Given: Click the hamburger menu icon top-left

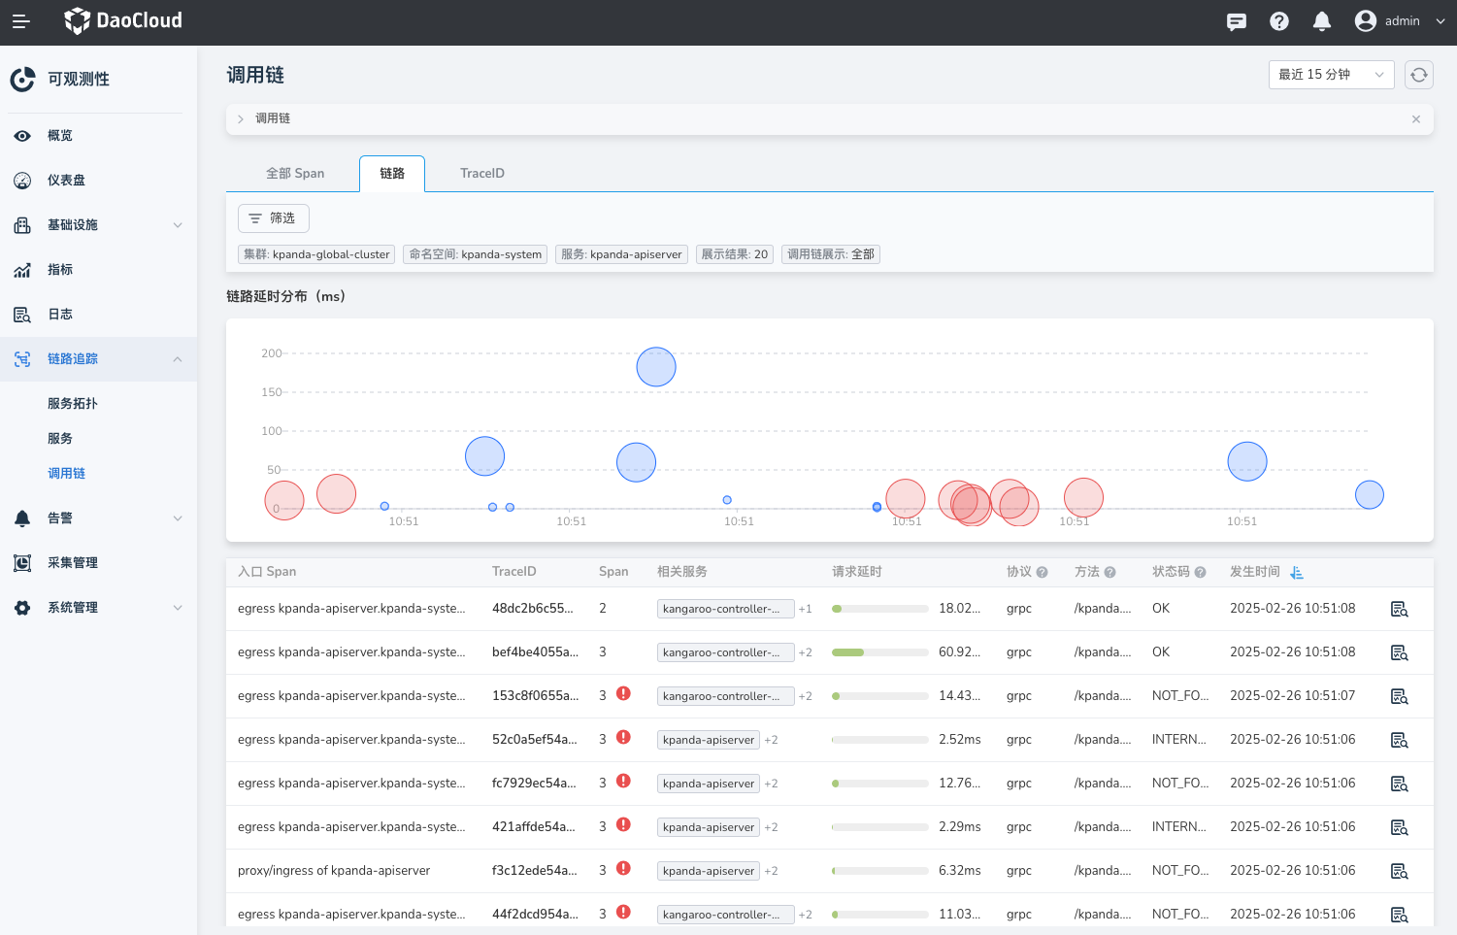Looking at the screenshot, I should (20, 20).
